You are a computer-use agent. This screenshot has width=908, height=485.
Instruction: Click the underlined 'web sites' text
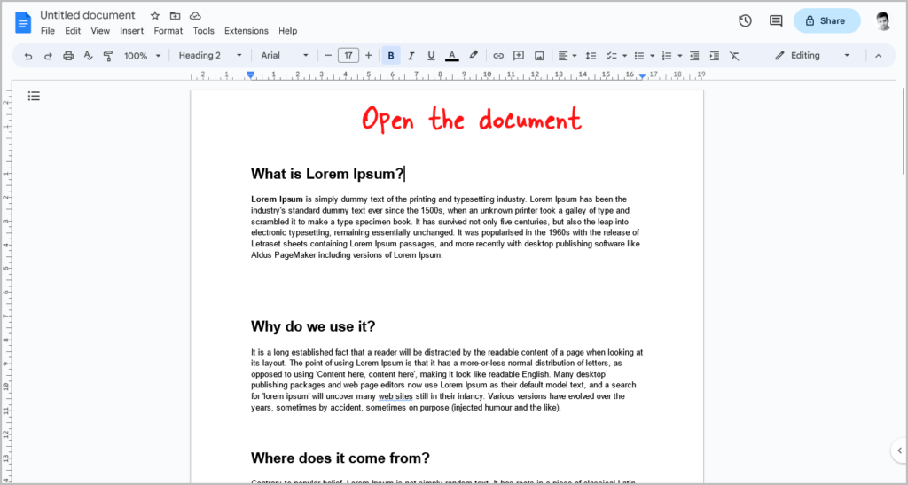coord(395,396)
